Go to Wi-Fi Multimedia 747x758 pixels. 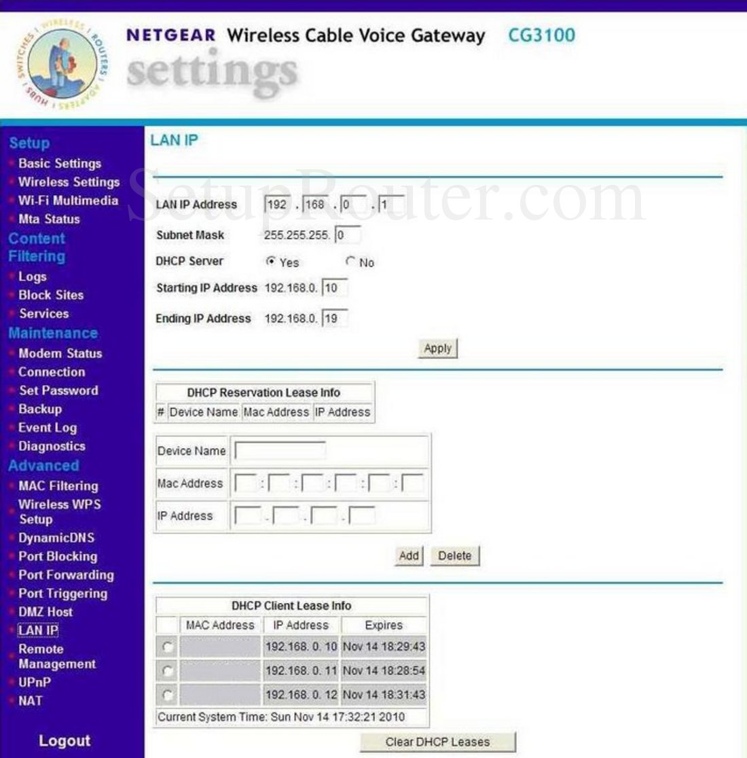click(68, 200)
